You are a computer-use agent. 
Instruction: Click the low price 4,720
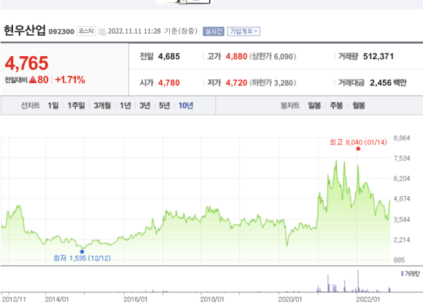coord(236,83)
